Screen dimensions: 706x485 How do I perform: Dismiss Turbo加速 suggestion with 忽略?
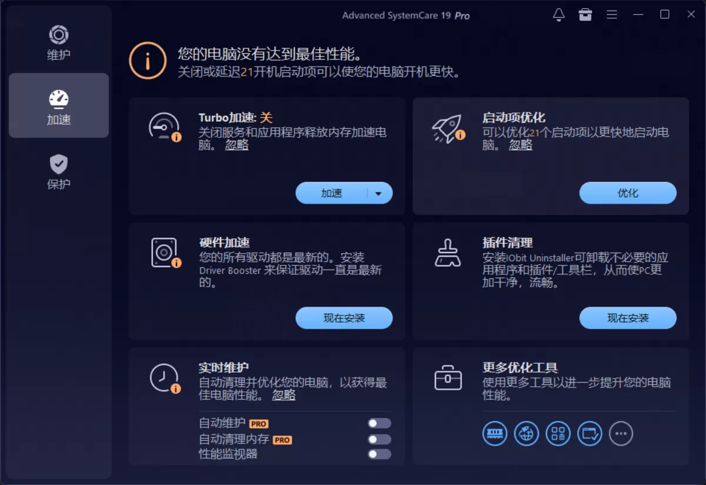tap(237, 145)
